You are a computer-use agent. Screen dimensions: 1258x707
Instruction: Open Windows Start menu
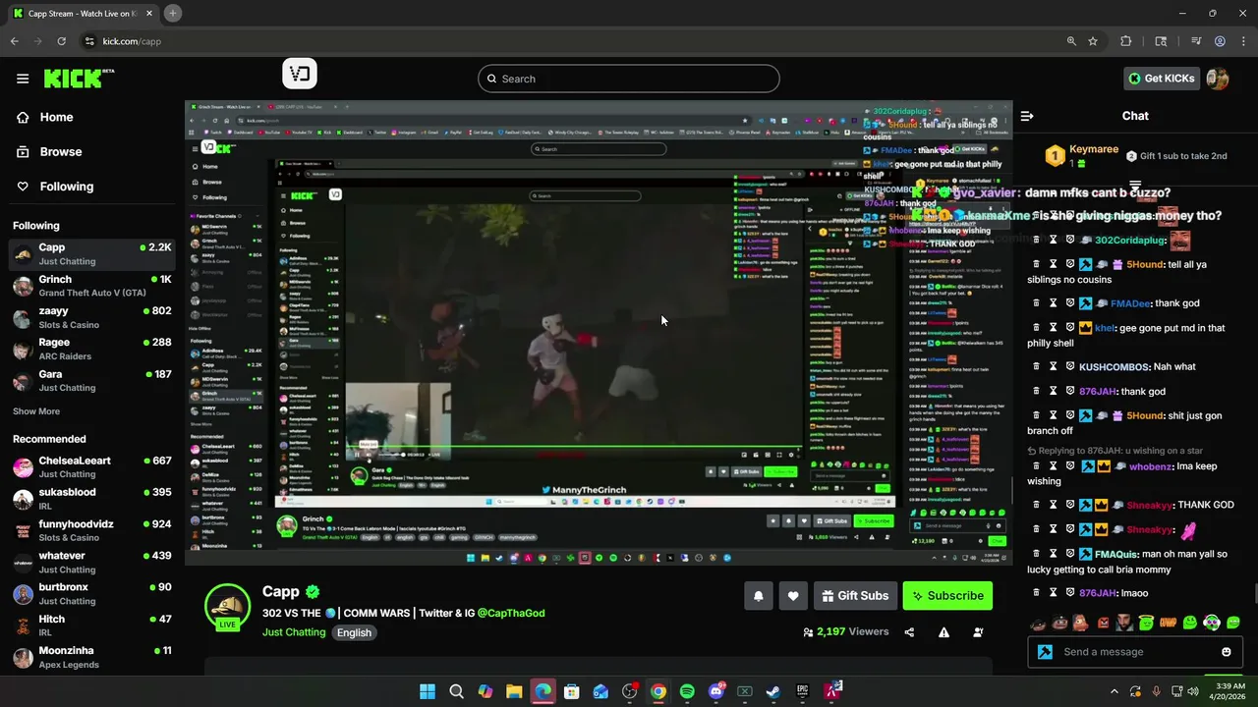(428, 691)
